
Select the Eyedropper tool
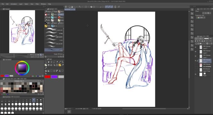point(60,62)
